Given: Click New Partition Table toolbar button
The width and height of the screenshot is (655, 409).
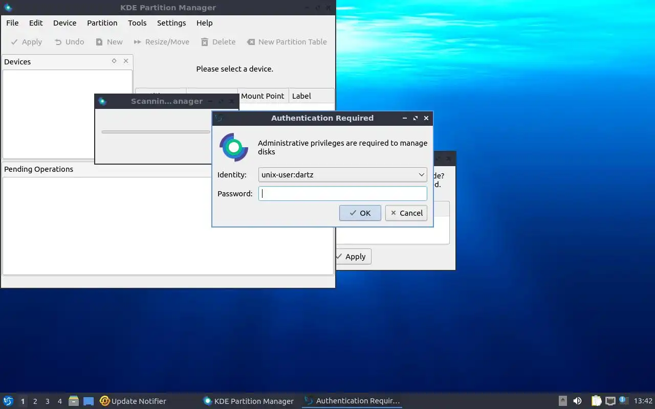Looking at the screenshot, I should pyautogui.click(x=287, y=42).
